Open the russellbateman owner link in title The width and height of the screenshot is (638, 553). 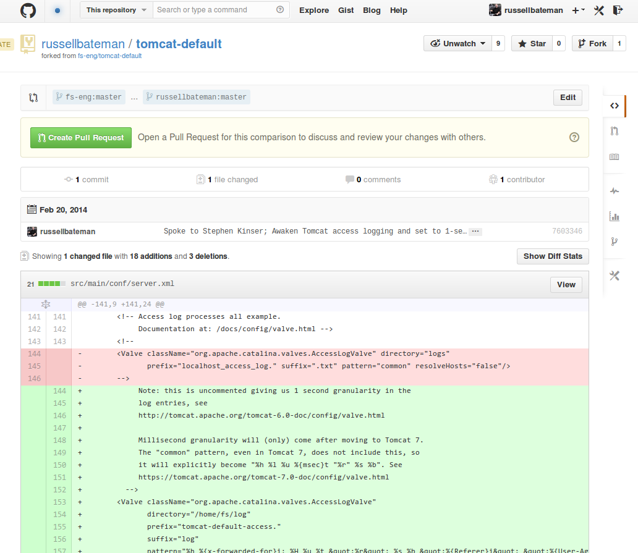83,44
